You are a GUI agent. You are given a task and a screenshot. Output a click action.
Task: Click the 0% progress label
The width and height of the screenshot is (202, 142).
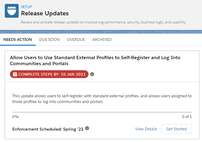(x=15, y=117)
